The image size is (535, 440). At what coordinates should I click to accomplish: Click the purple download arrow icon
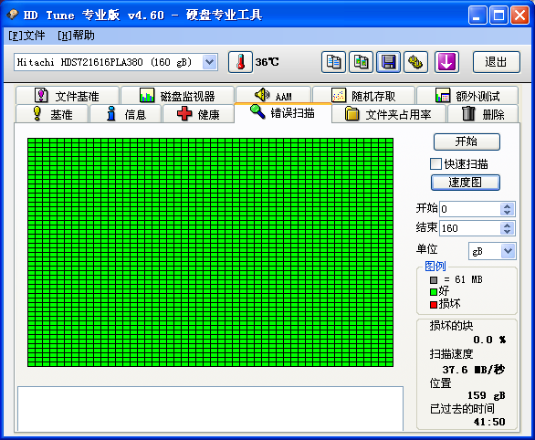coord(446,62)
